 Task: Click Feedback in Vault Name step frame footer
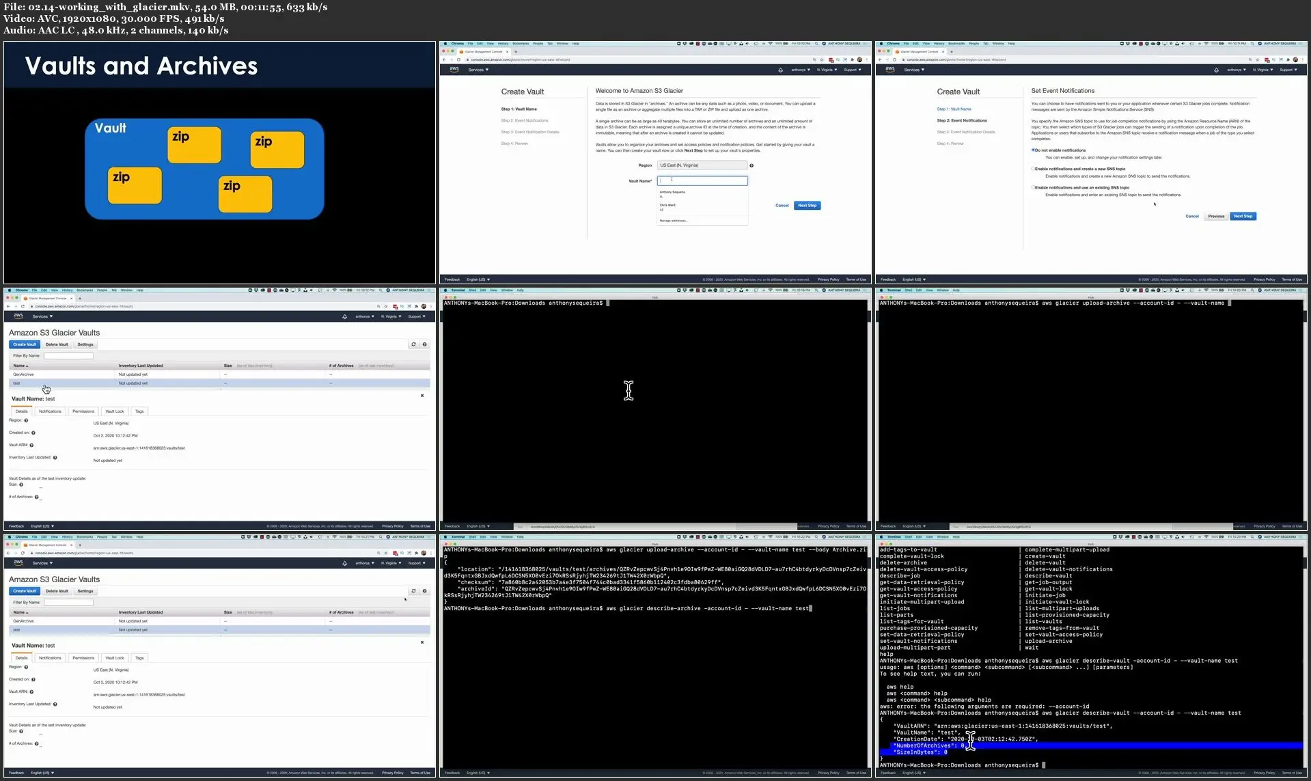click(x=452, y=279)
